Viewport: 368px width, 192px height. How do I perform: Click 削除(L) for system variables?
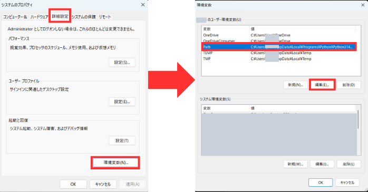pyautogui.click(x=348, y=164)
